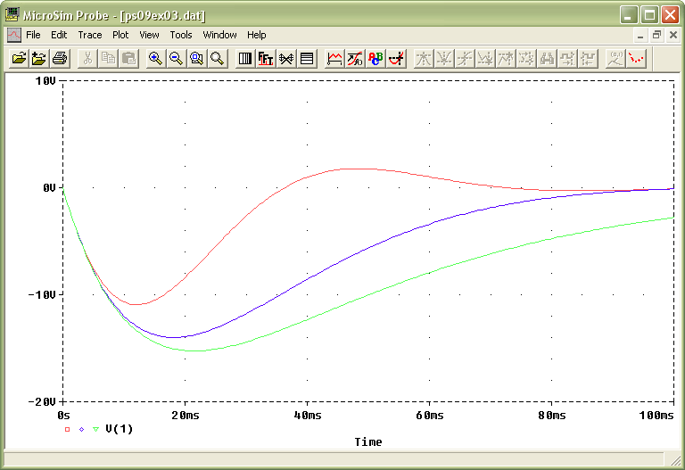This screenshot has width=685, height=470.
Task: Click the Zoom Fit magnifier icon
Action: tap(217, 59)
